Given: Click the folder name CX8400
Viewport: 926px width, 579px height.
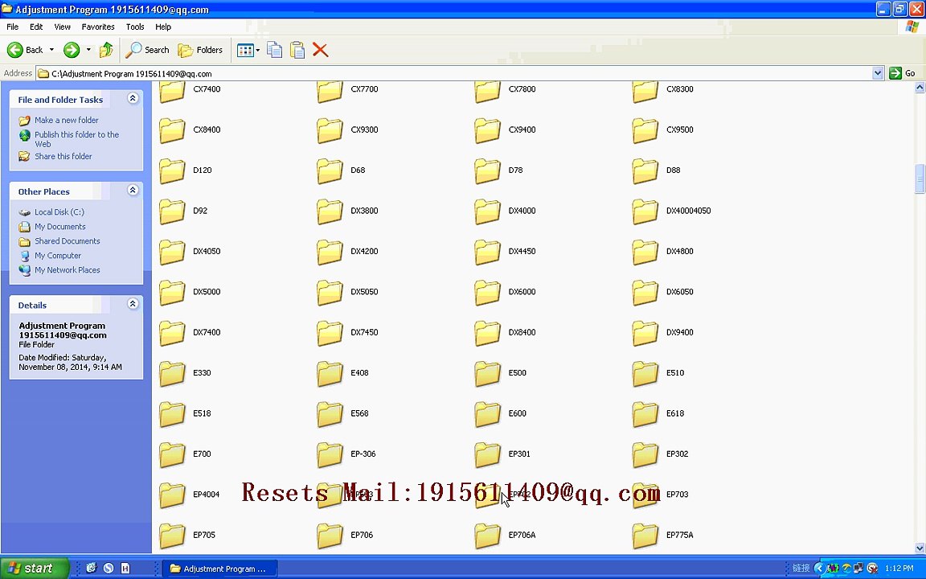Looking at the screenshot, I should tap(207, 129).
